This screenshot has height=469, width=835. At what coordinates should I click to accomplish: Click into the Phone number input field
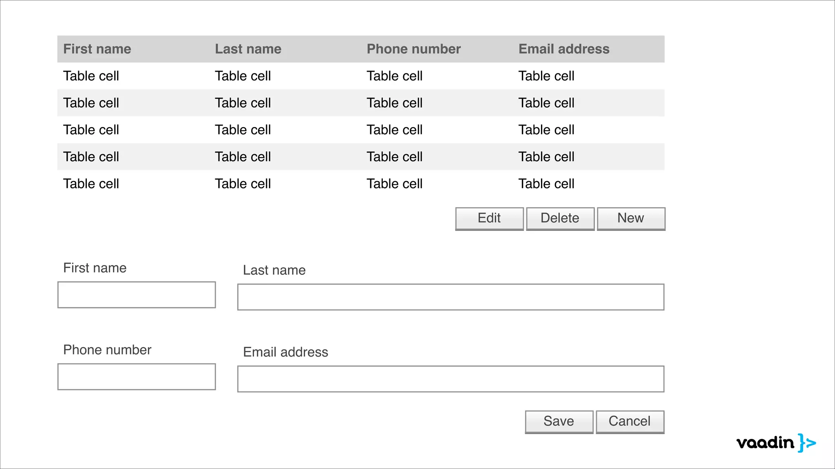click(137, 377)
